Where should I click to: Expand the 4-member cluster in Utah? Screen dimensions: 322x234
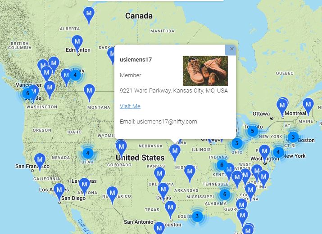tap(87, 153)
